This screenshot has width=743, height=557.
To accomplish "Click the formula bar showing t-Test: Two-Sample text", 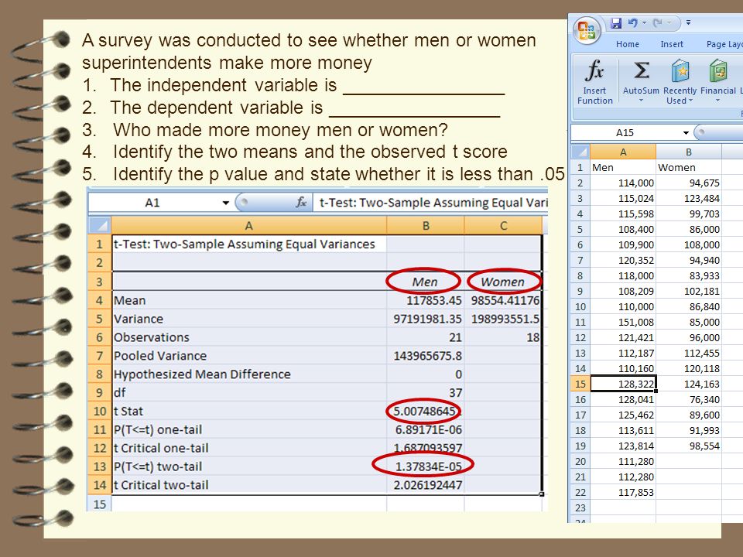I will click(x=431, y=203).
